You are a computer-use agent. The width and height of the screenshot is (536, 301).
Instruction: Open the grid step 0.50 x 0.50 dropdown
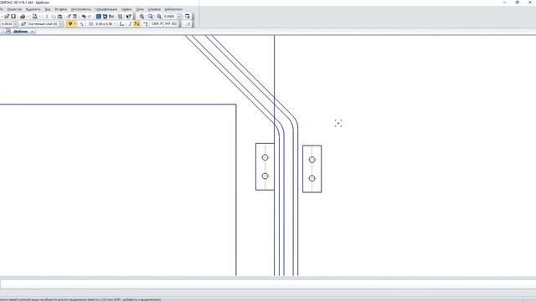click(x=115, y=24)
